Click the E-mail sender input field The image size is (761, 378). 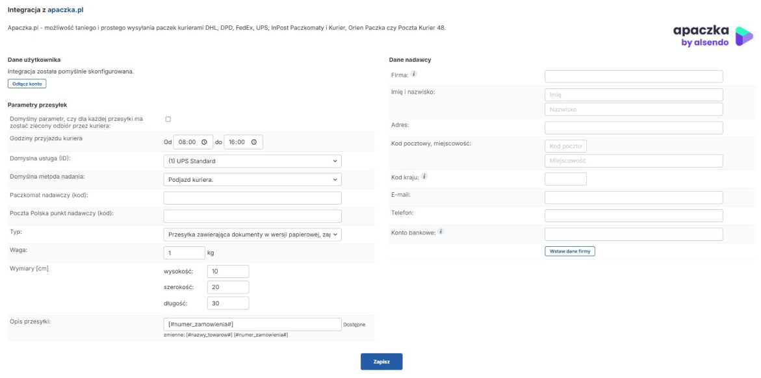[x=634, y=197]
